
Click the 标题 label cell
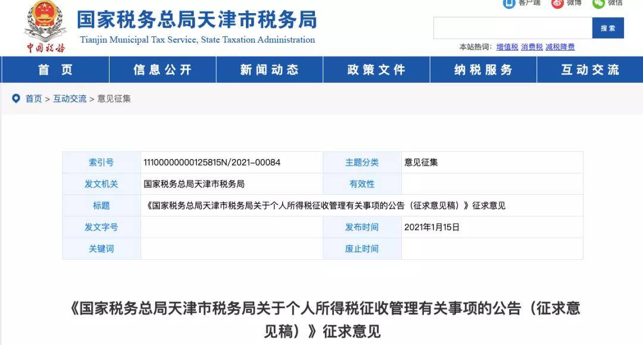click(101, 206)
